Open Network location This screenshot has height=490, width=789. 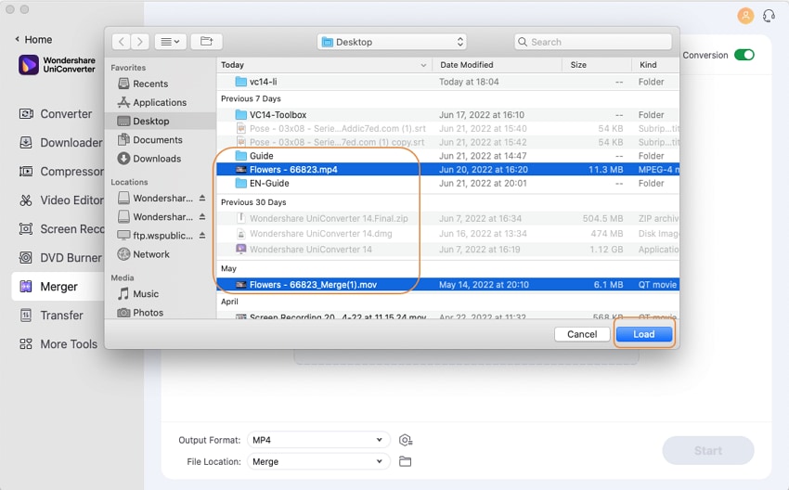(x=143, y=254)
